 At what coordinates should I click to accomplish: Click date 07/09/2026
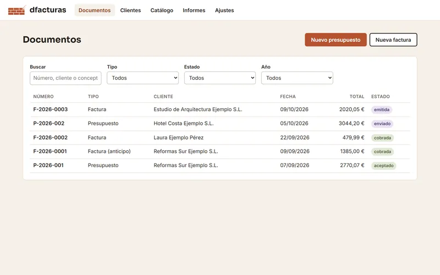pyautogui.click(x=295, y=166)
